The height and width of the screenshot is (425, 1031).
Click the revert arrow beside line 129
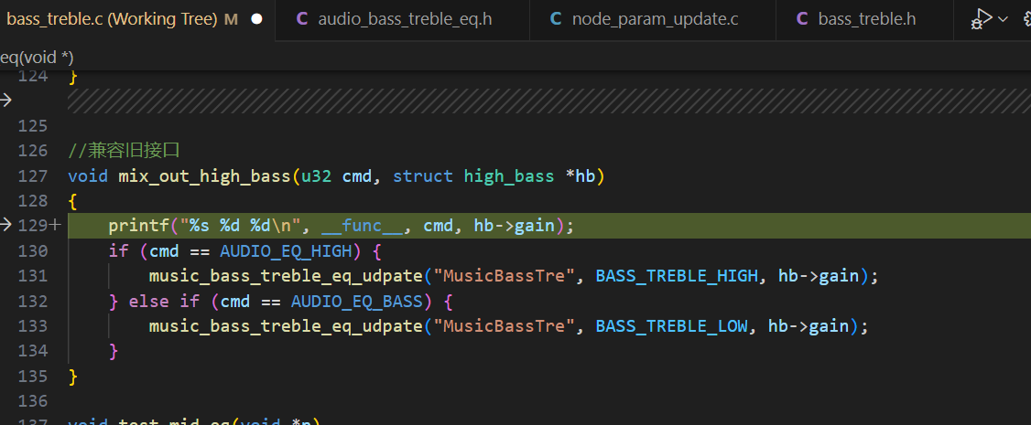(x=5, y=225)
